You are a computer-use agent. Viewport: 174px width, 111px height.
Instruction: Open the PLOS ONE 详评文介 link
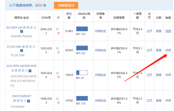pyautogui.click(x=21, y=47)
